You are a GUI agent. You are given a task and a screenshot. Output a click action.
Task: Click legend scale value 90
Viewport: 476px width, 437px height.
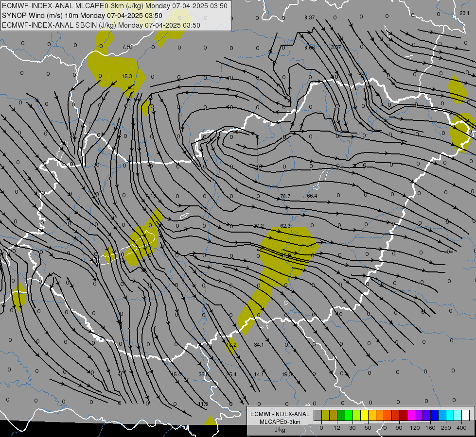pos(399,428)
